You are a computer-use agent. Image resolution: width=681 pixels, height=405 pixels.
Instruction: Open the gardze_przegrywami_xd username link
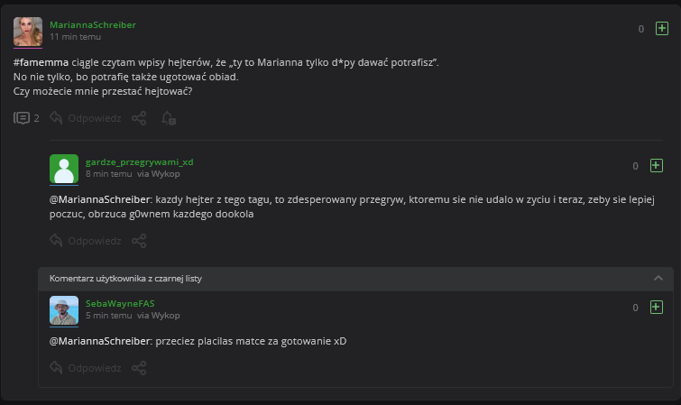click(x=139, y=161)
